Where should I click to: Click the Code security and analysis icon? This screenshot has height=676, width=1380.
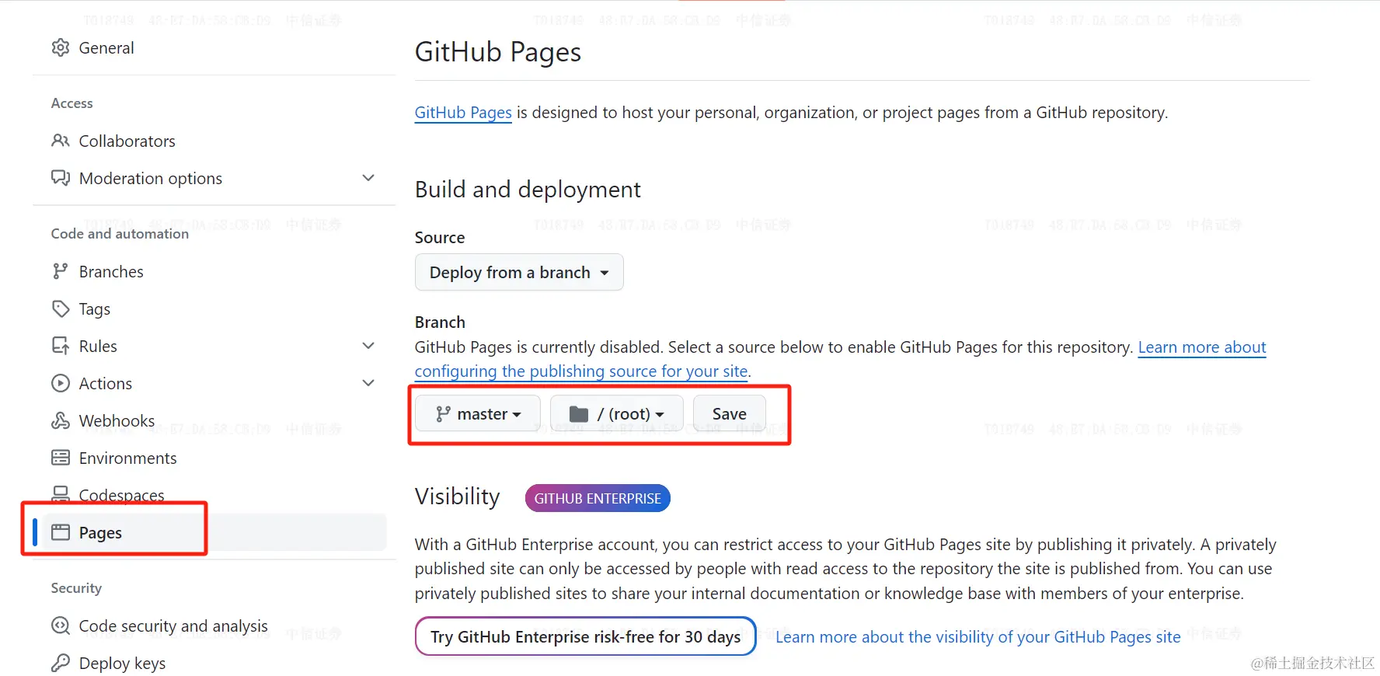tap(61, 625)
